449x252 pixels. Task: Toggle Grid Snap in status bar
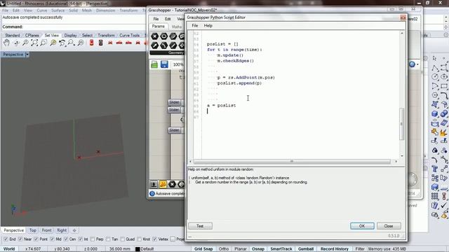203,249
